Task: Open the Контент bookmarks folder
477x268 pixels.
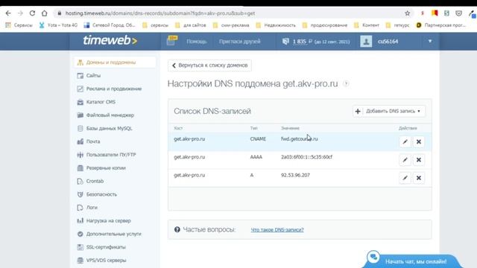Action: (x=367, y=25)
